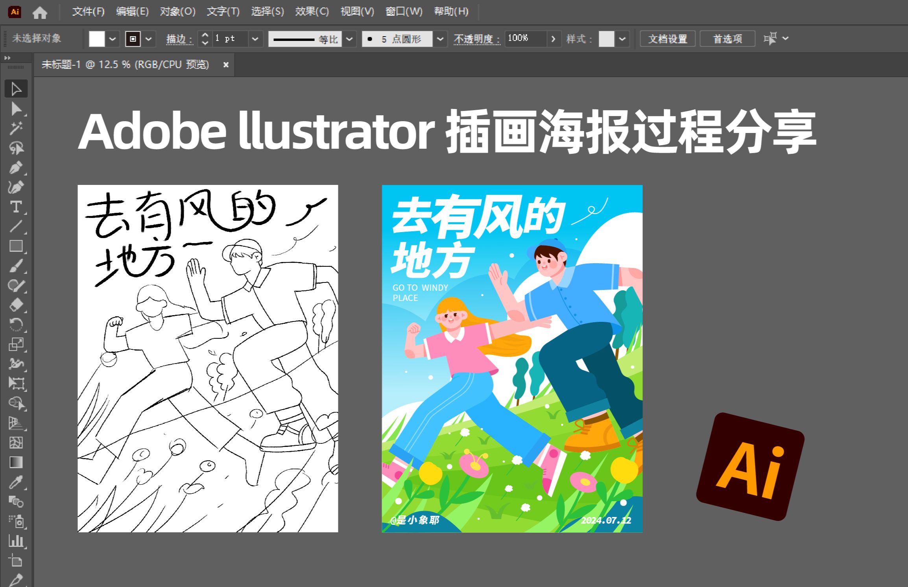Choose the Line Segment tool
Viewport: 908px width, 587px height.
pos(16,227)
